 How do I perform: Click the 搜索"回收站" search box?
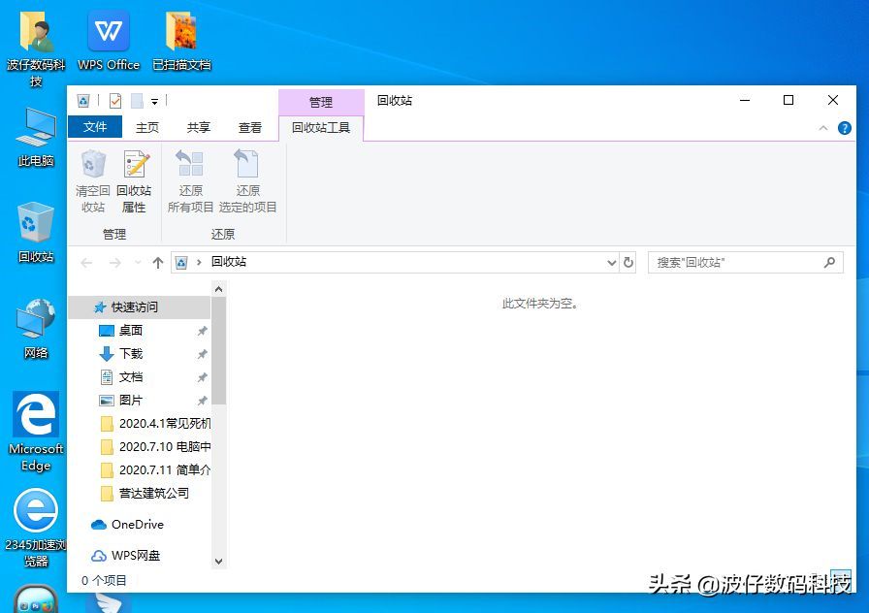coord(746,262)
